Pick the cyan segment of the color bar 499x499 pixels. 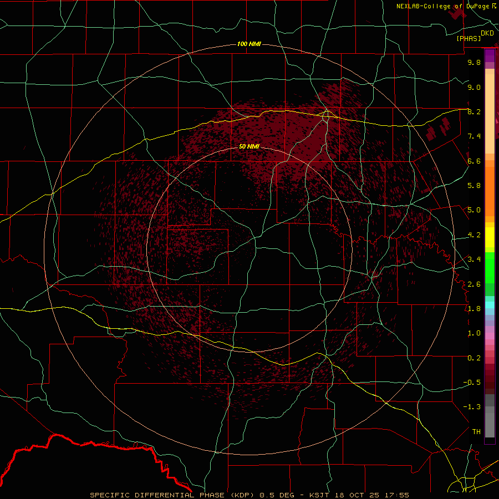[490, 305]
